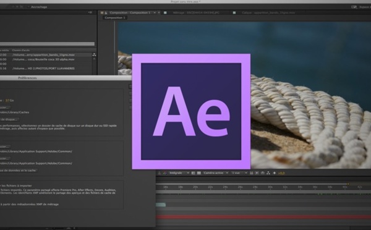Screen dimensions: 371x230
Task: Click the Chemin d'accès column header
Action: (21, 50)
